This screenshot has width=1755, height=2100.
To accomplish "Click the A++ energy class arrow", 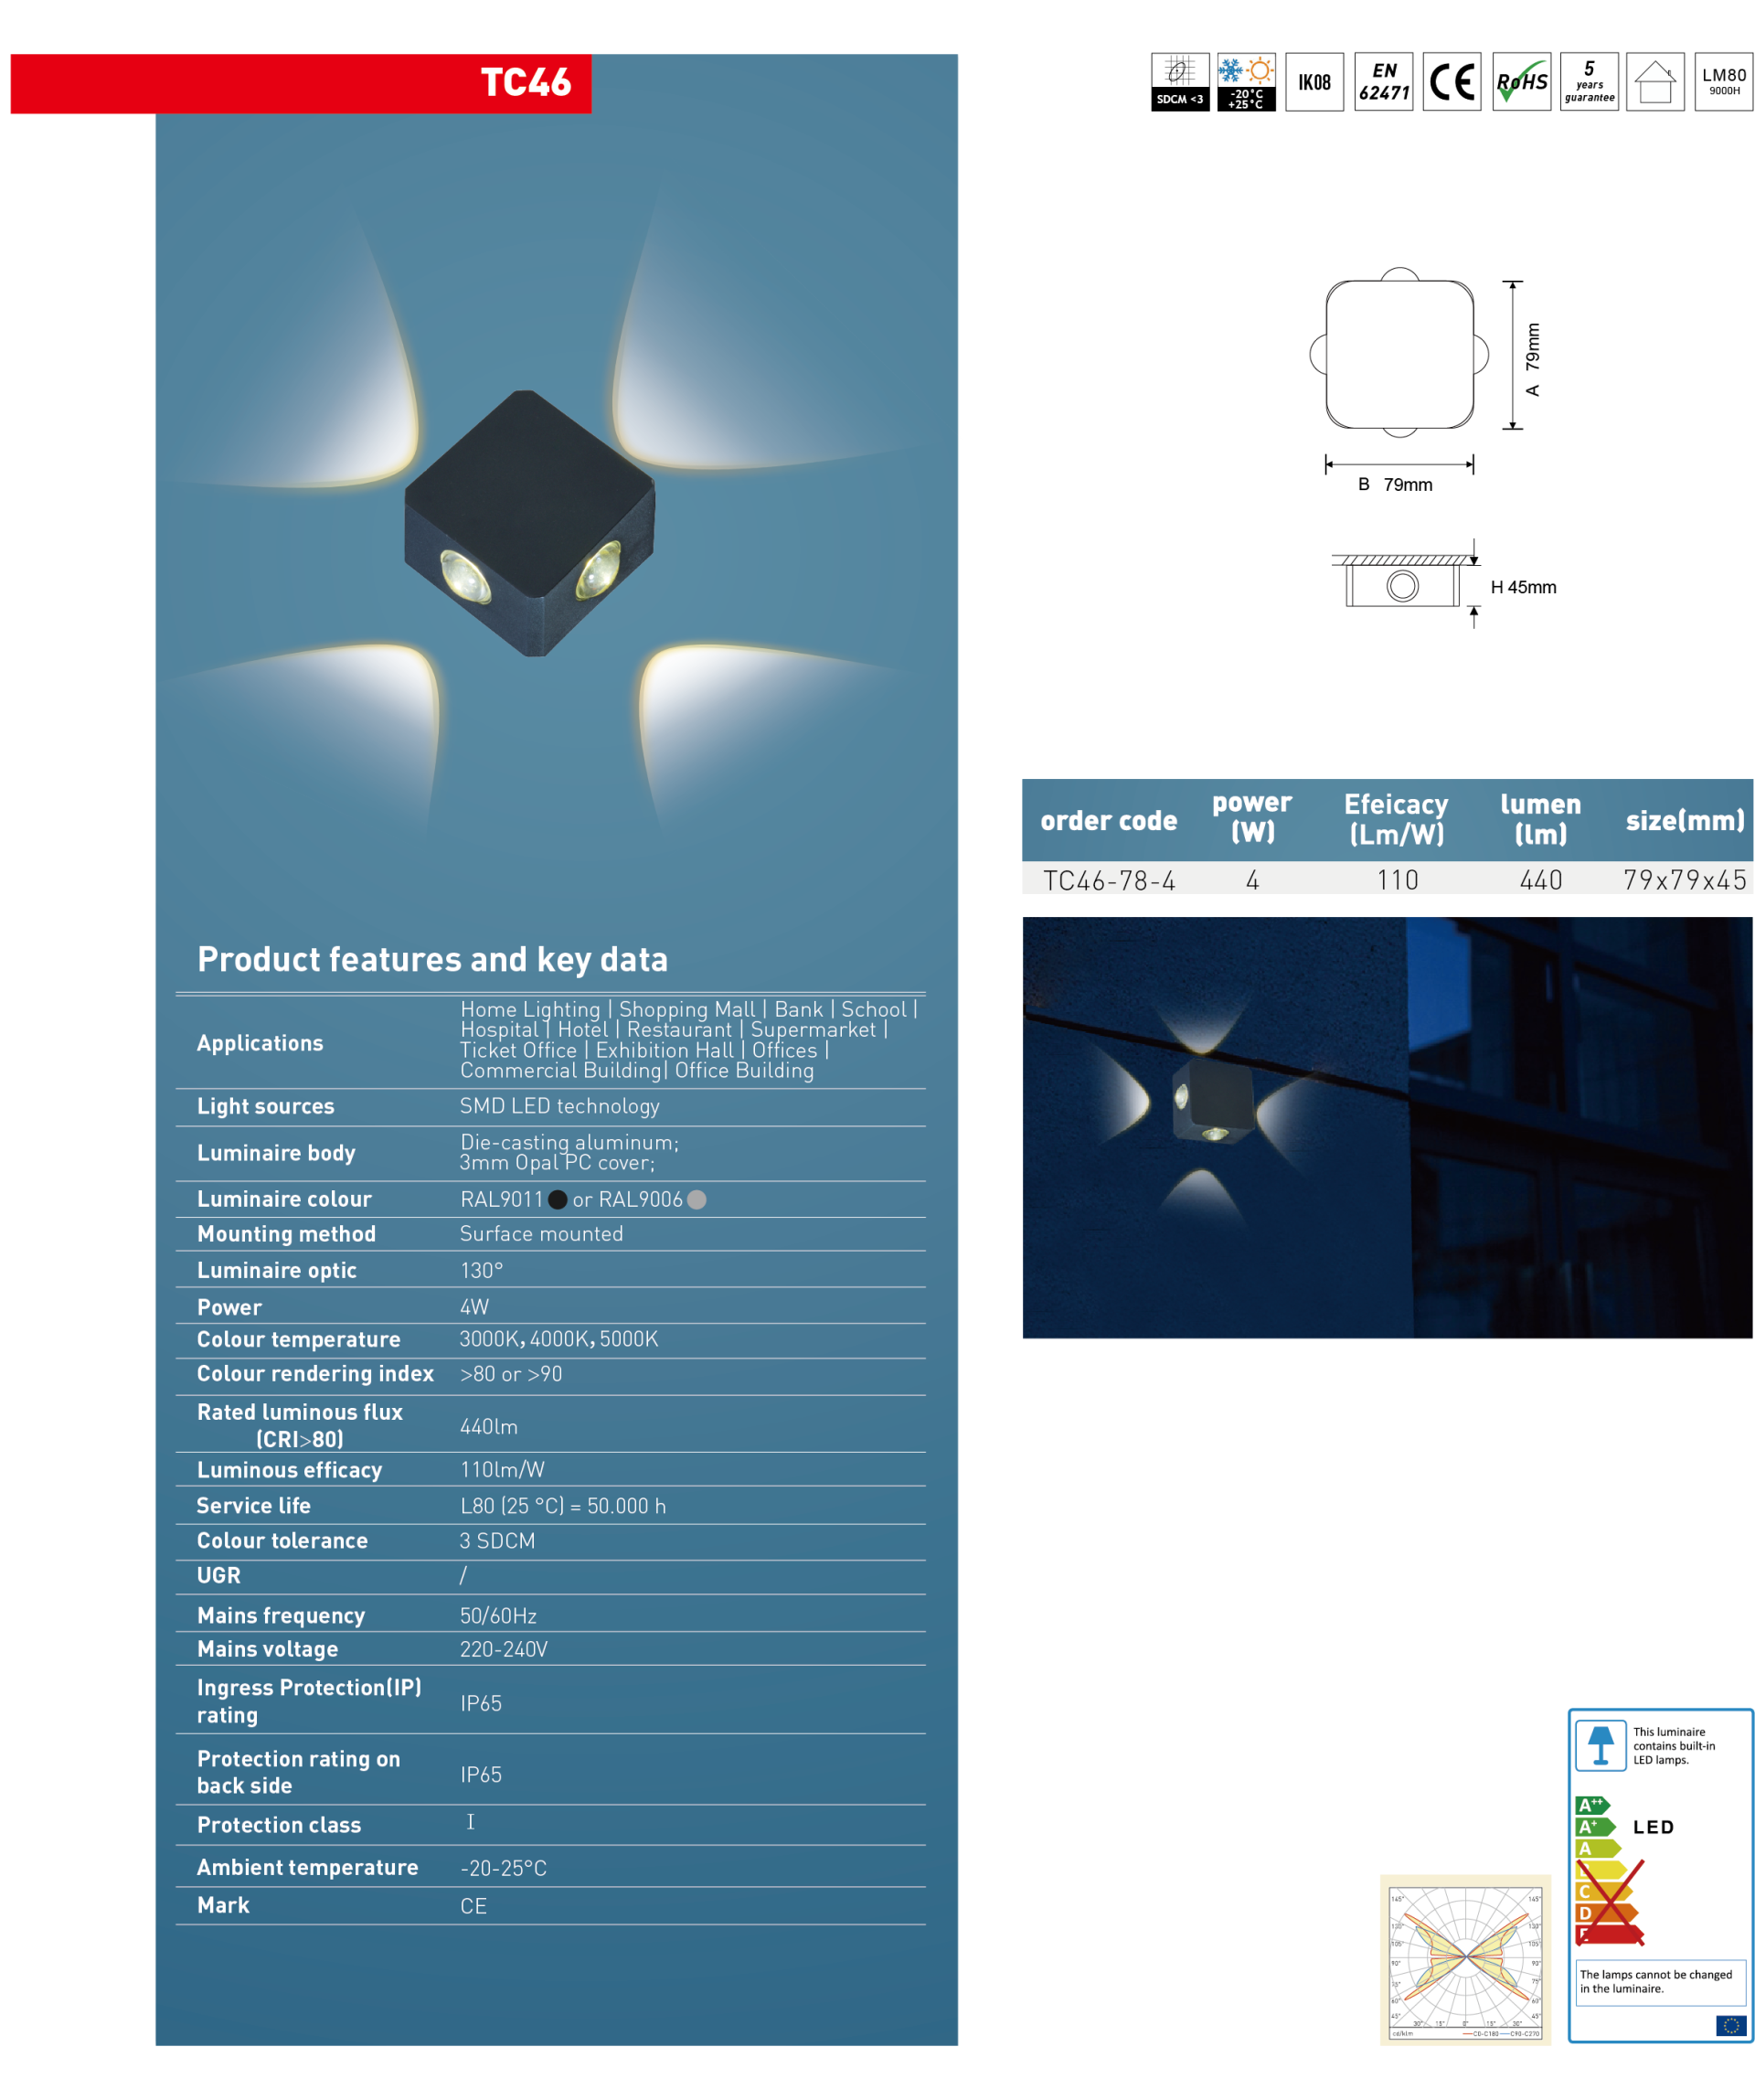I will tap(1592, 1805).
